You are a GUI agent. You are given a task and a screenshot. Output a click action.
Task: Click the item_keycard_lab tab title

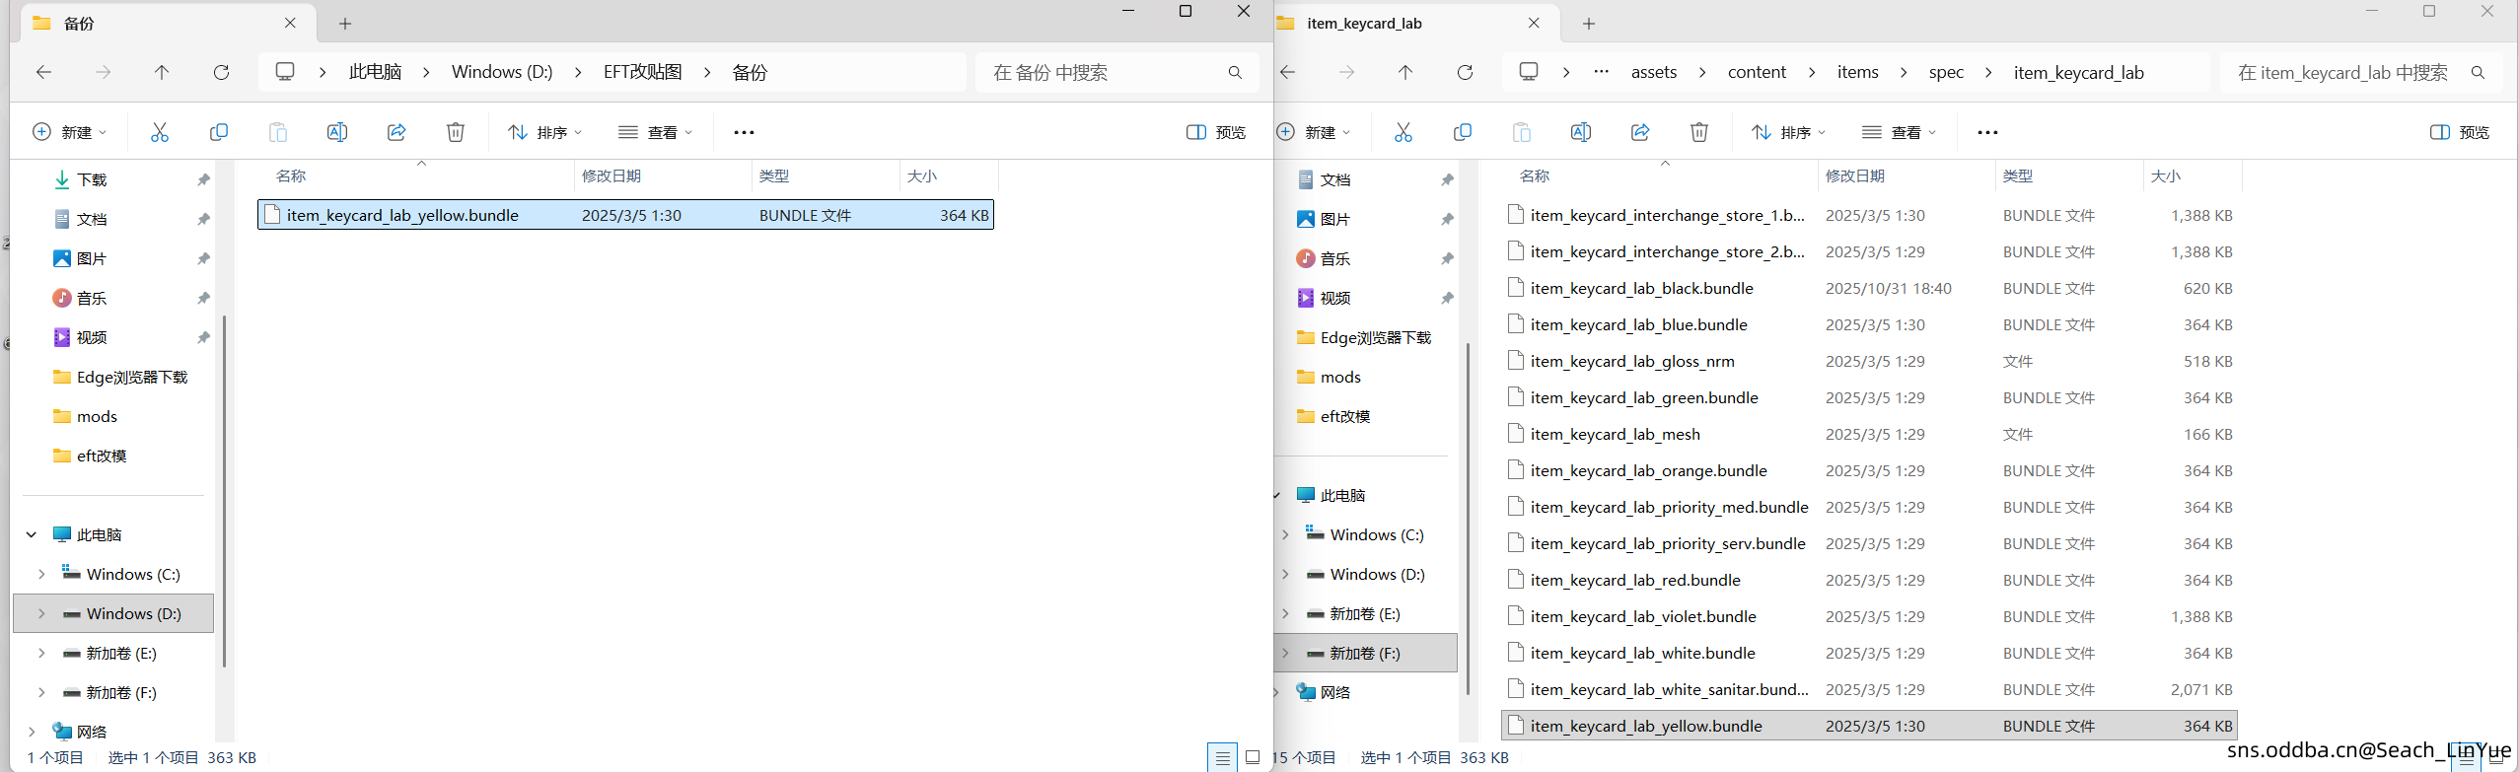pos(1364,24)
